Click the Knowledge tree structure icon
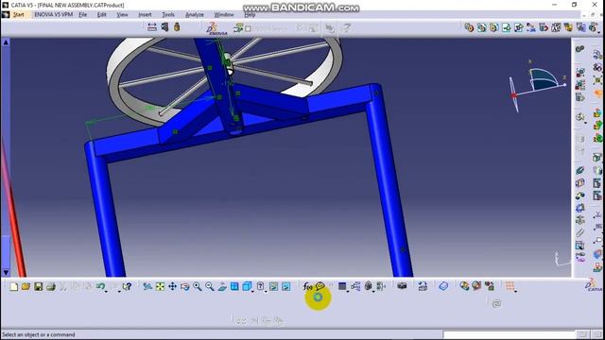The height and width of the screenshot is (340, 605). pos(355,286)
